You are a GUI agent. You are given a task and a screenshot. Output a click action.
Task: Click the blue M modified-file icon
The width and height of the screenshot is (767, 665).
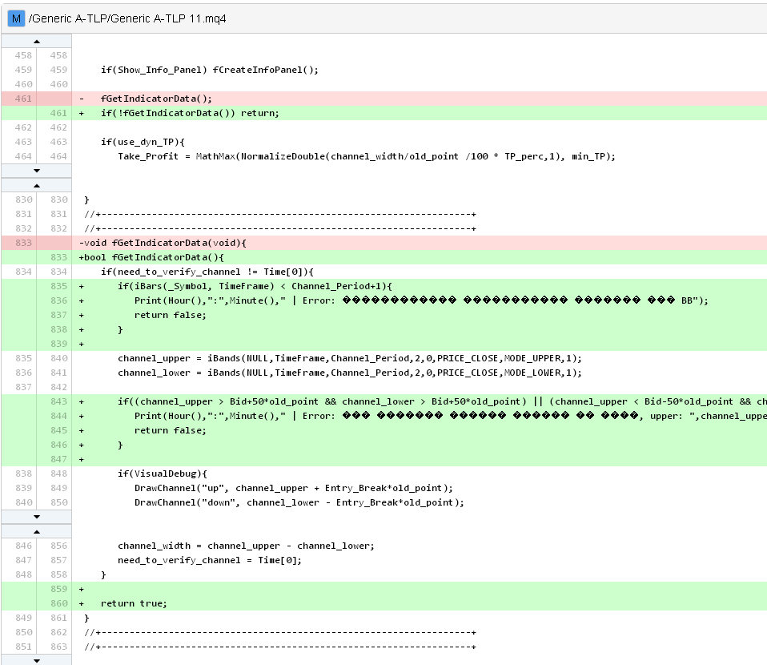point(16,18)
